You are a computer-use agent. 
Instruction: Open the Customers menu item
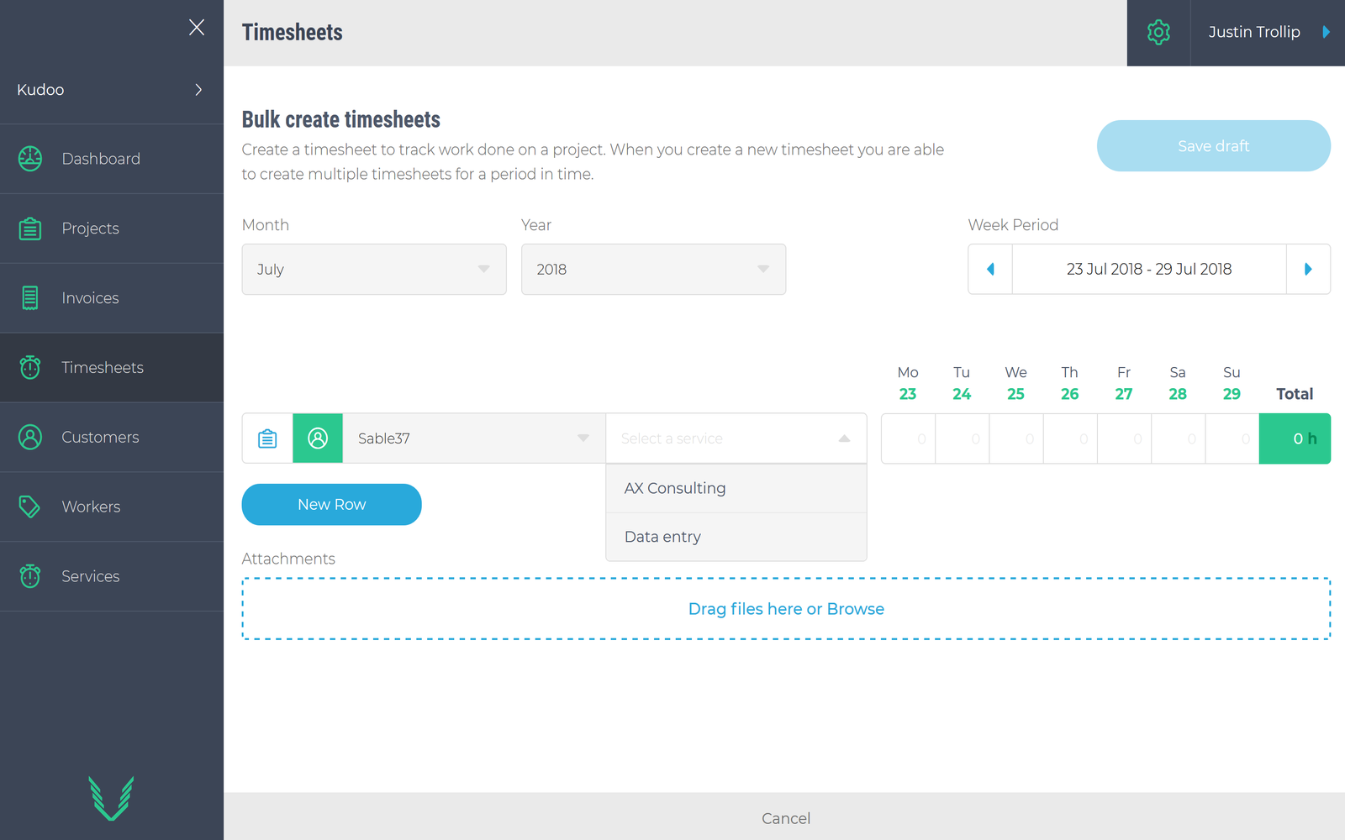tap(112, 437)
